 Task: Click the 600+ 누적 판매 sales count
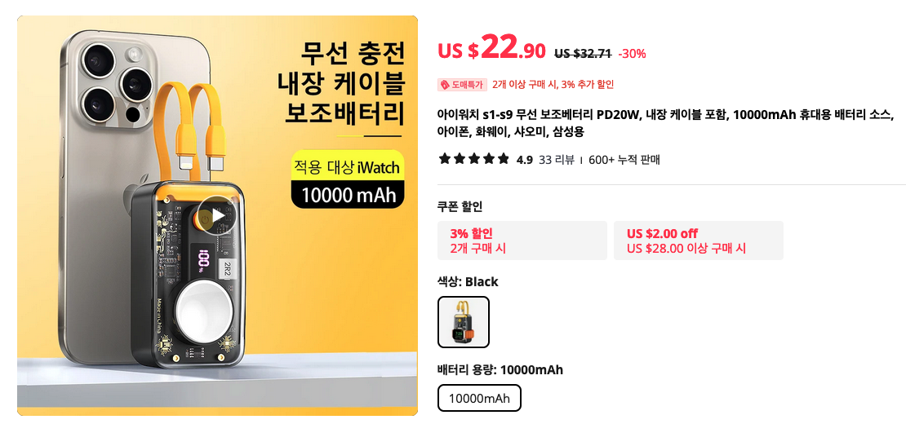pyautogui.click(x=624, y=160)
